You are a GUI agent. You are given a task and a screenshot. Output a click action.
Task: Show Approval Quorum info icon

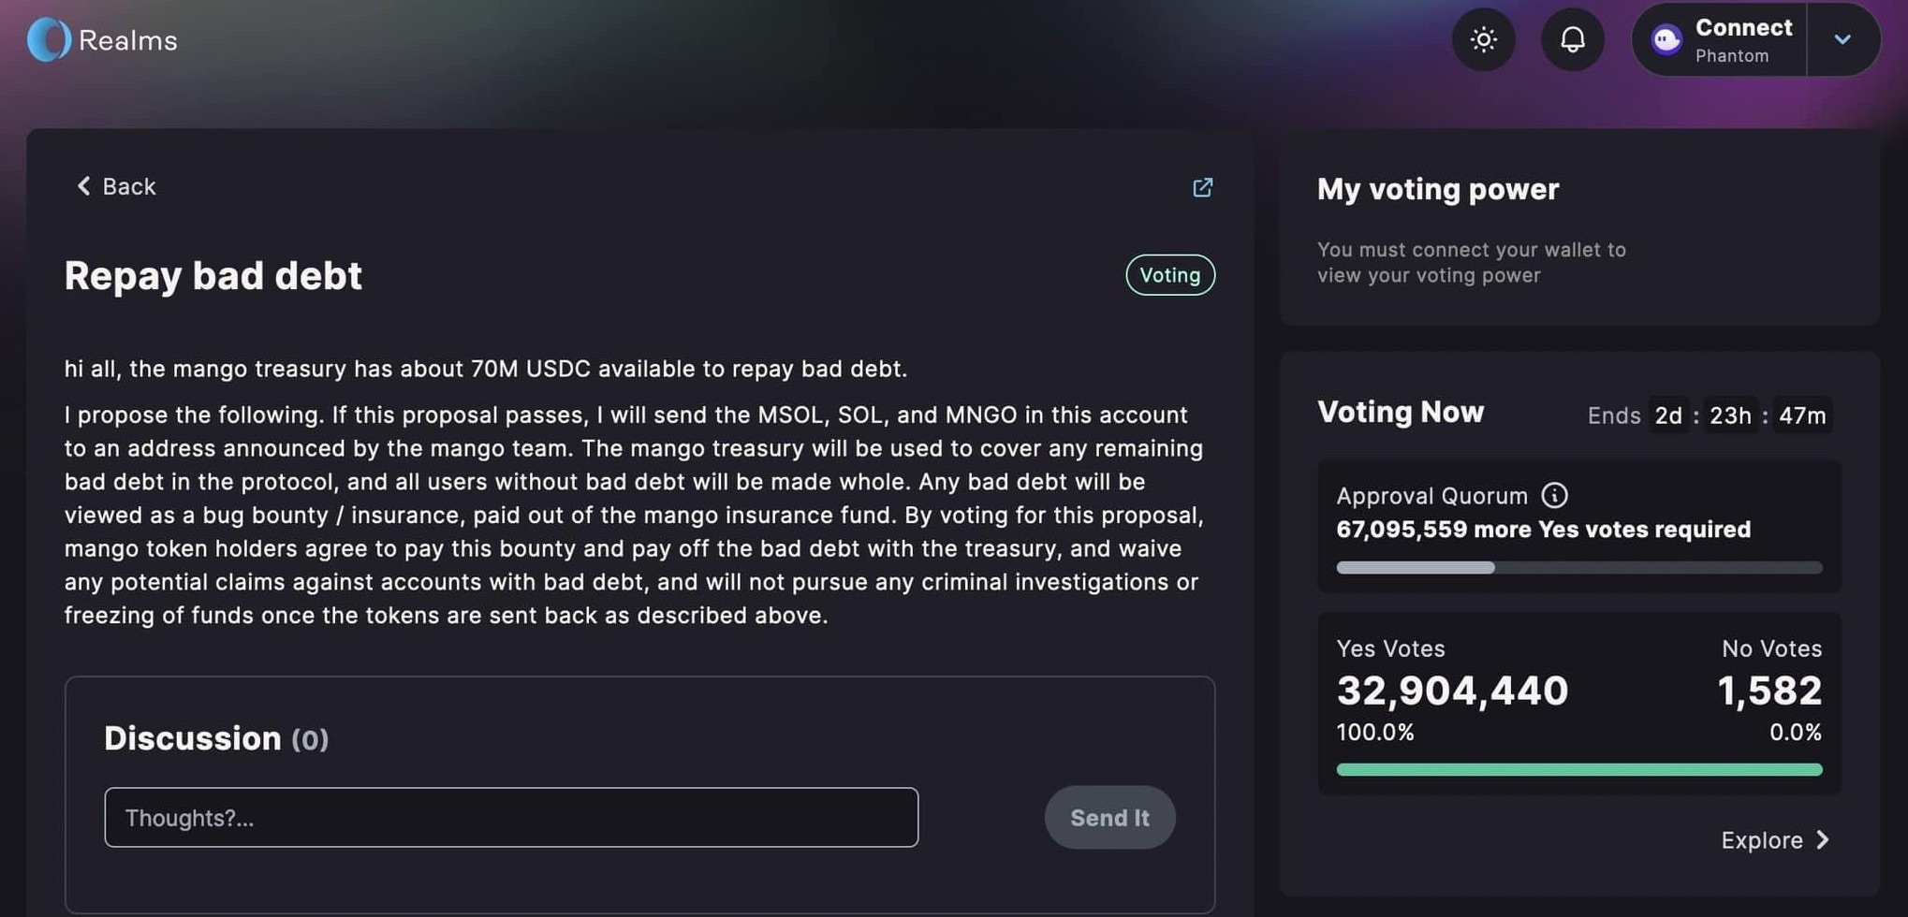point(1554,495)
